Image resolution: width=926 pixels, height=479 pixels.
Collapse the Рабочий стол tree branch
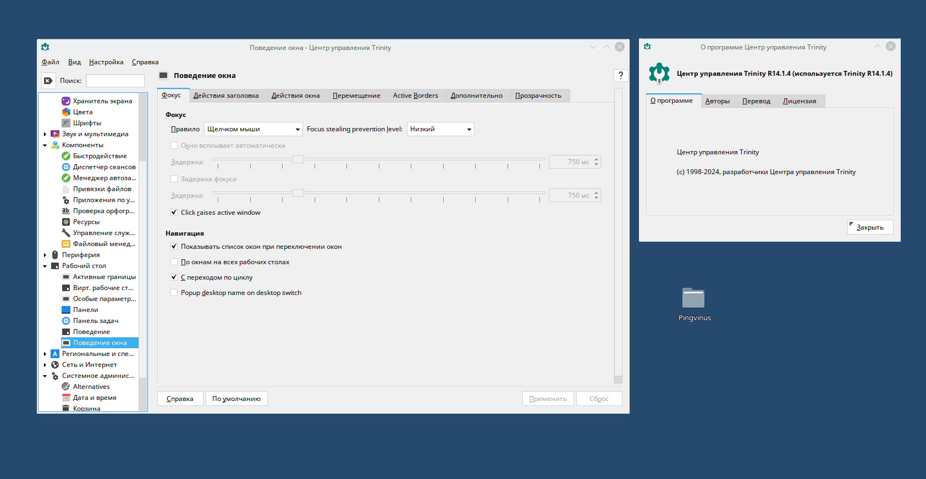[45, 266]
